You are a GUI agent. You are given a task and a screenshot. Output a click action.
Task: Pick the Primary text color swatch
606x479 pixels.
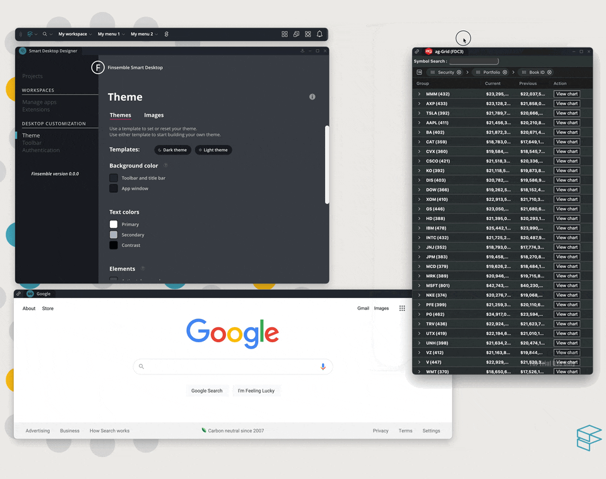pos(114,224)
